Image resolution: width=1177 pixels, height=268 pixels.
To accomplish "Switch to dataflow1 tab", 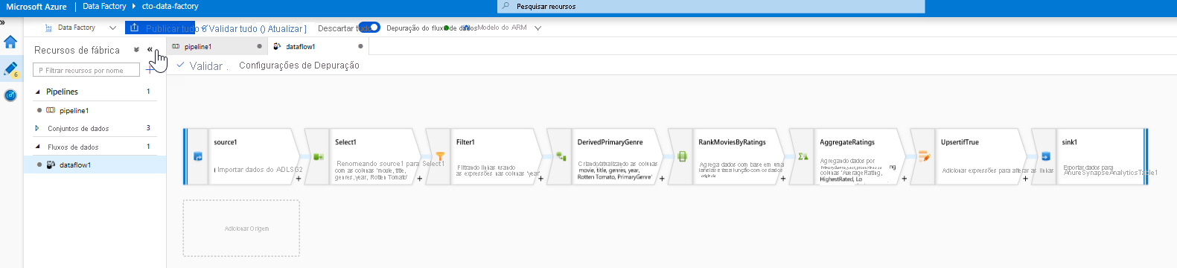I will pos(318,46).
